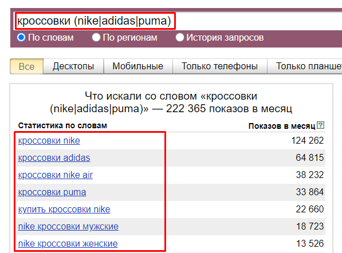Open the кроссовки puma link
Screen dimensions: 342x253
52,192
